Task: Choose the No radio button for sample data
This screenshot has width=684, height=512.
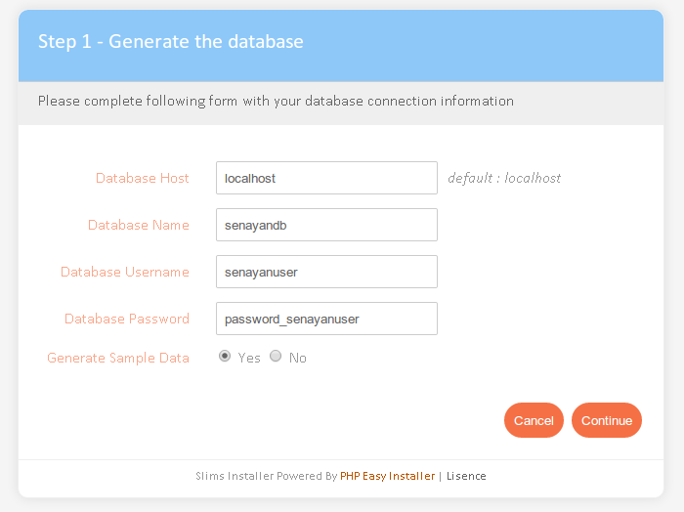Action: (x=276, y=357)
